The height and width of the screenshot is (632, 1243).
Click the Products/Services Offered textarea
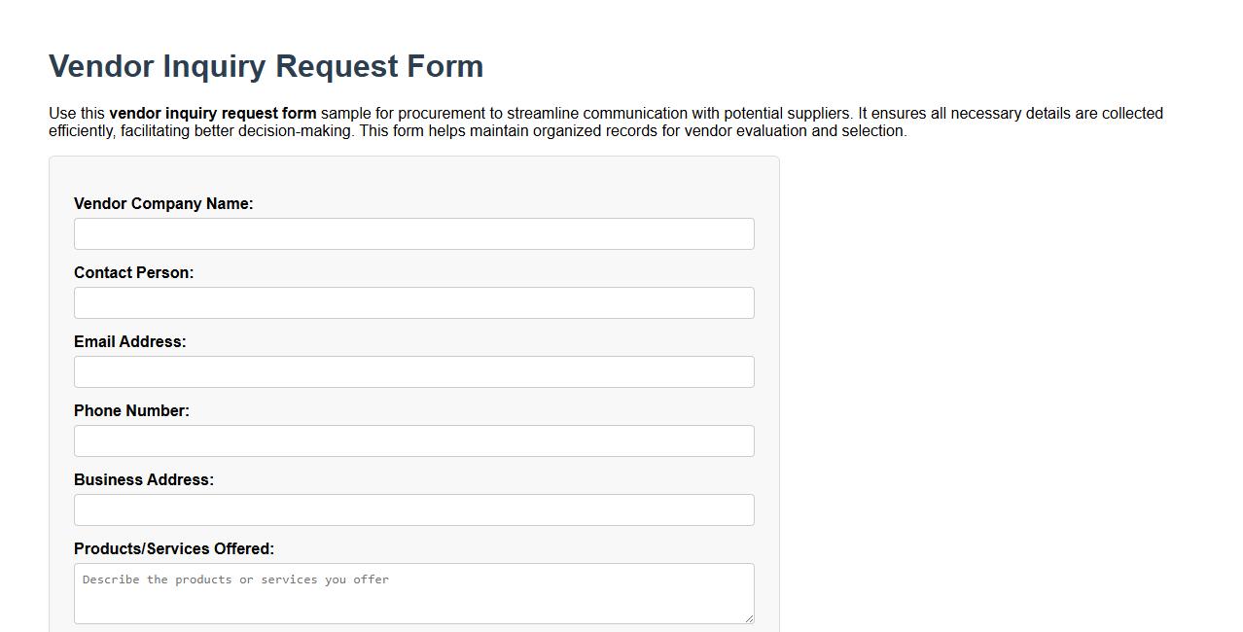click(413, 593)
